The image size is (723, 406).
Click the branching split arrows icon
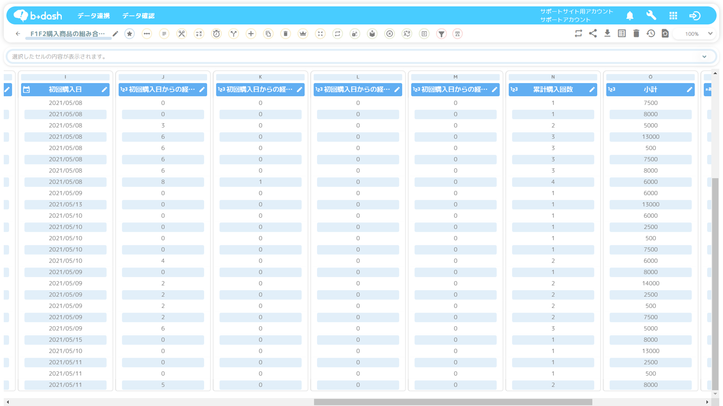point(234,34)
